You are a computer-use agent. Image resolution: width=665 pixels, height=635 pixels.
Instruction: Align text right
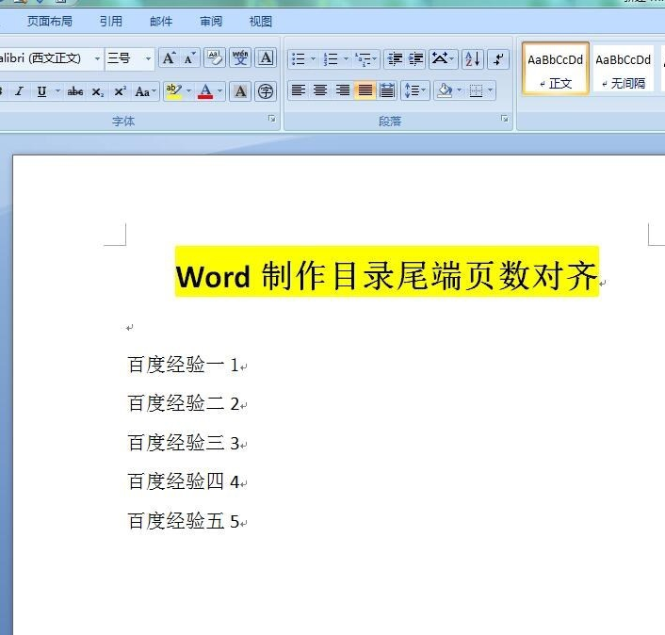343,90
